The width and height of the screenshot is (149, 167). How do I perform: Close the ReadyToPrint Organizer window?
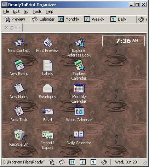(x=144, y=5)
